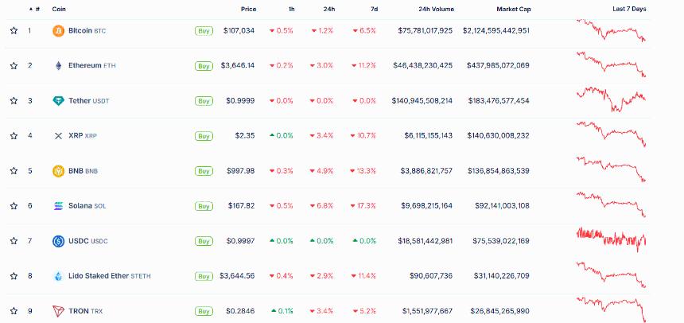The width and height of the screenshot is (684, 323).
Task: Click the Ethereum diamond logo icon
Action: pos(58,65)
